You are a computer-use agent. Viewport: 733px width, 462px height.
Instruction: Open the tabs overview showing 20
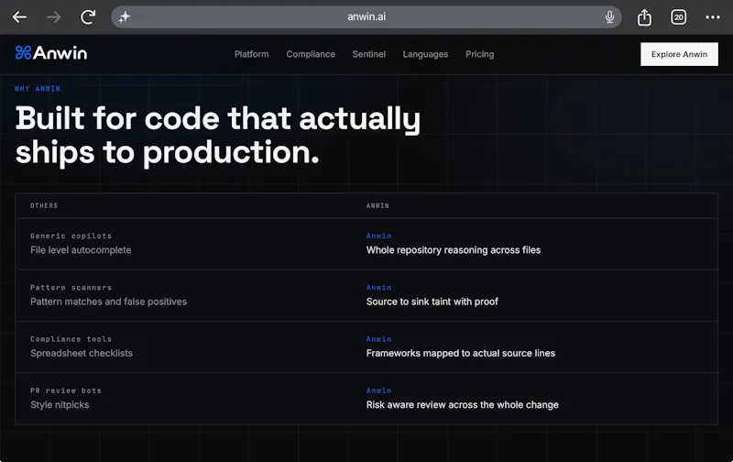pos(678,17)
